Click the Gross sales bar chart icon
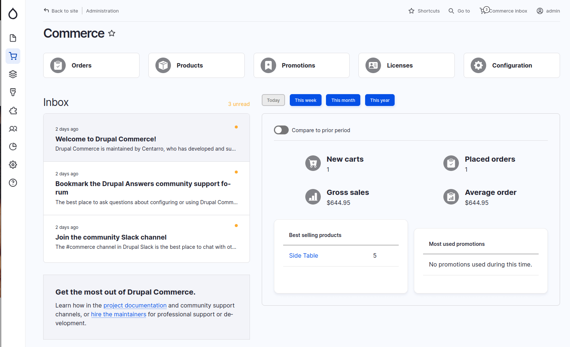The width and height of the screenshot is (570, 347). pyautogui.click(x=313, y=197)
